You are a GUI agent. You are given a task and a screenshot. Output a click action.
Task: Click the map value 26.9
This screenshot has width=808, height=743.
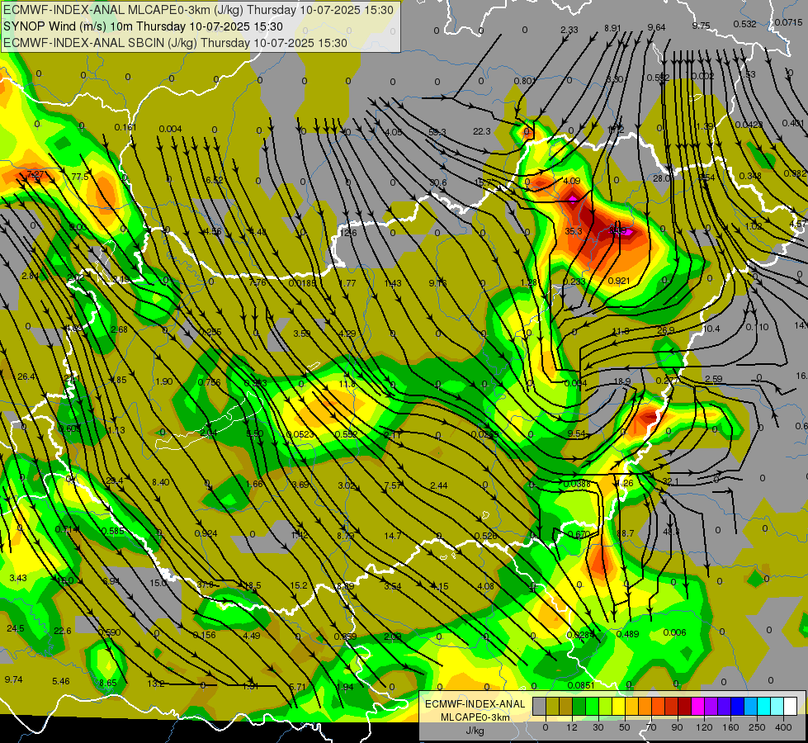coord(665,330)
